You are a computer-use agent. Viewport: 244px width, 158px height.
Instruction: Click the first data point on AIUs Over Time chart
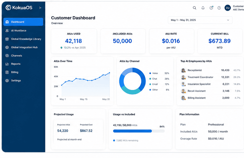(62, 85)
